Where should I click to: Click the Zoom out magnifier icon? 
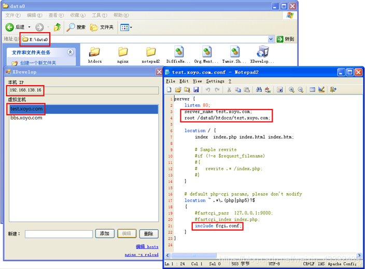pos(301,90)
